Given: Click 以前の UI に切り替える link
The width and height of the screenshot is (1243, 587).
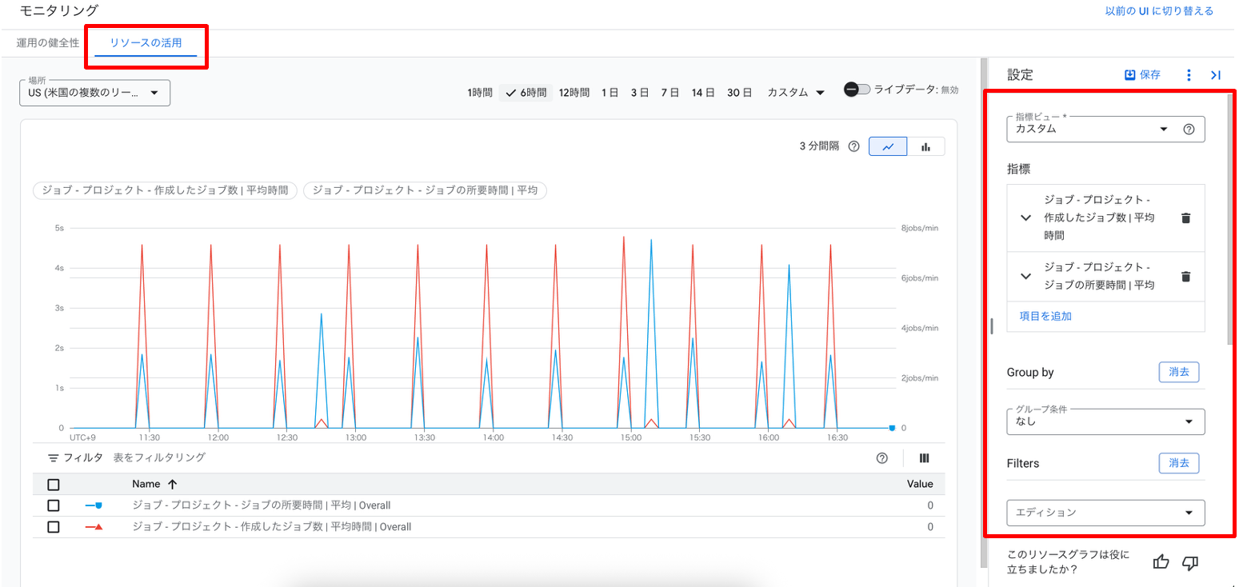Looking at the screenshot, I should pos(1159,11).
